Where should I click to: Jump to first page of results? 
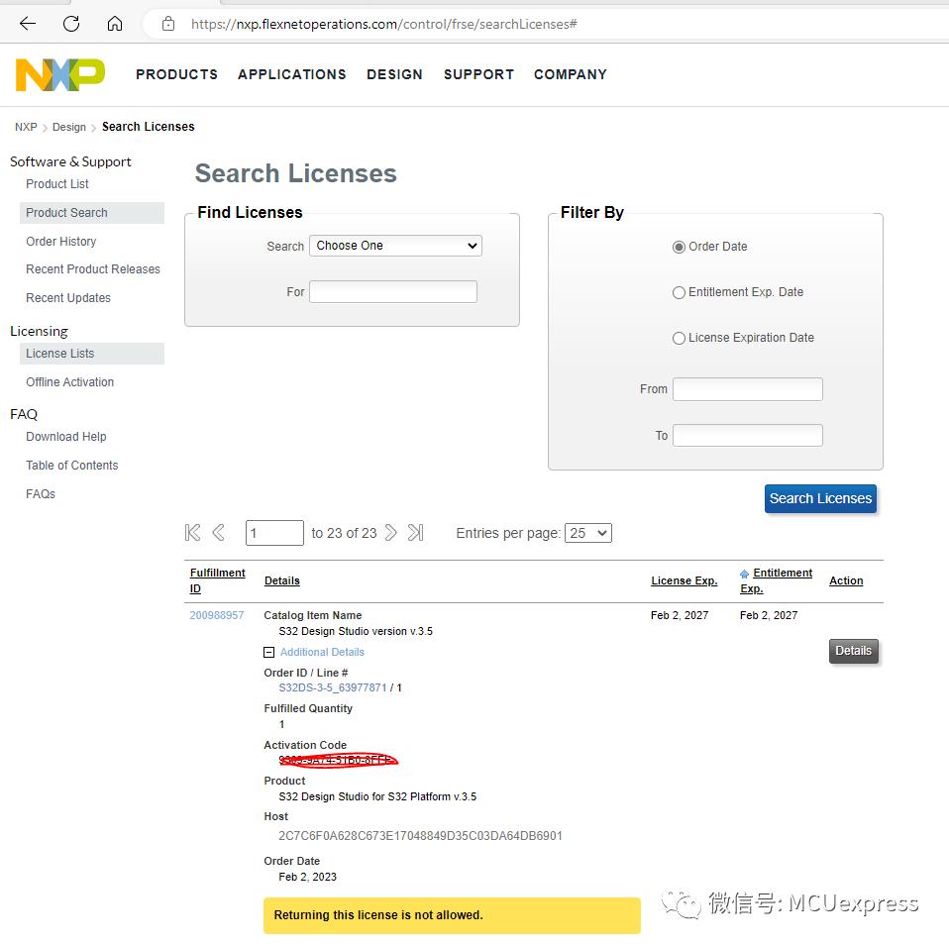pos(192,533)
